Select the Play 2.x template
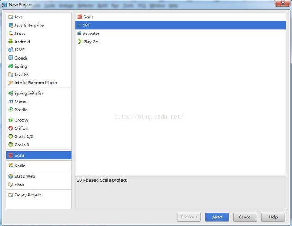The image size is (292, 226). (x=181, y=42)
